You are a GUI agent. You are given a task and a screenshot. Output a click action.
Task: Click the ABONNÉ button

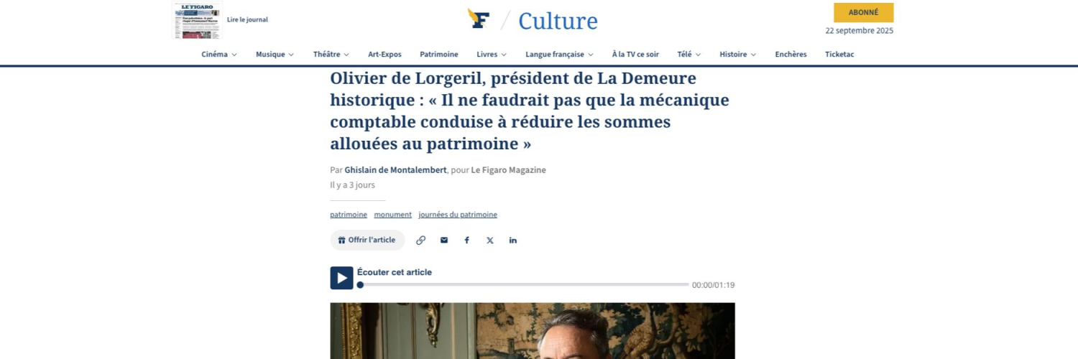pos(864,12)
